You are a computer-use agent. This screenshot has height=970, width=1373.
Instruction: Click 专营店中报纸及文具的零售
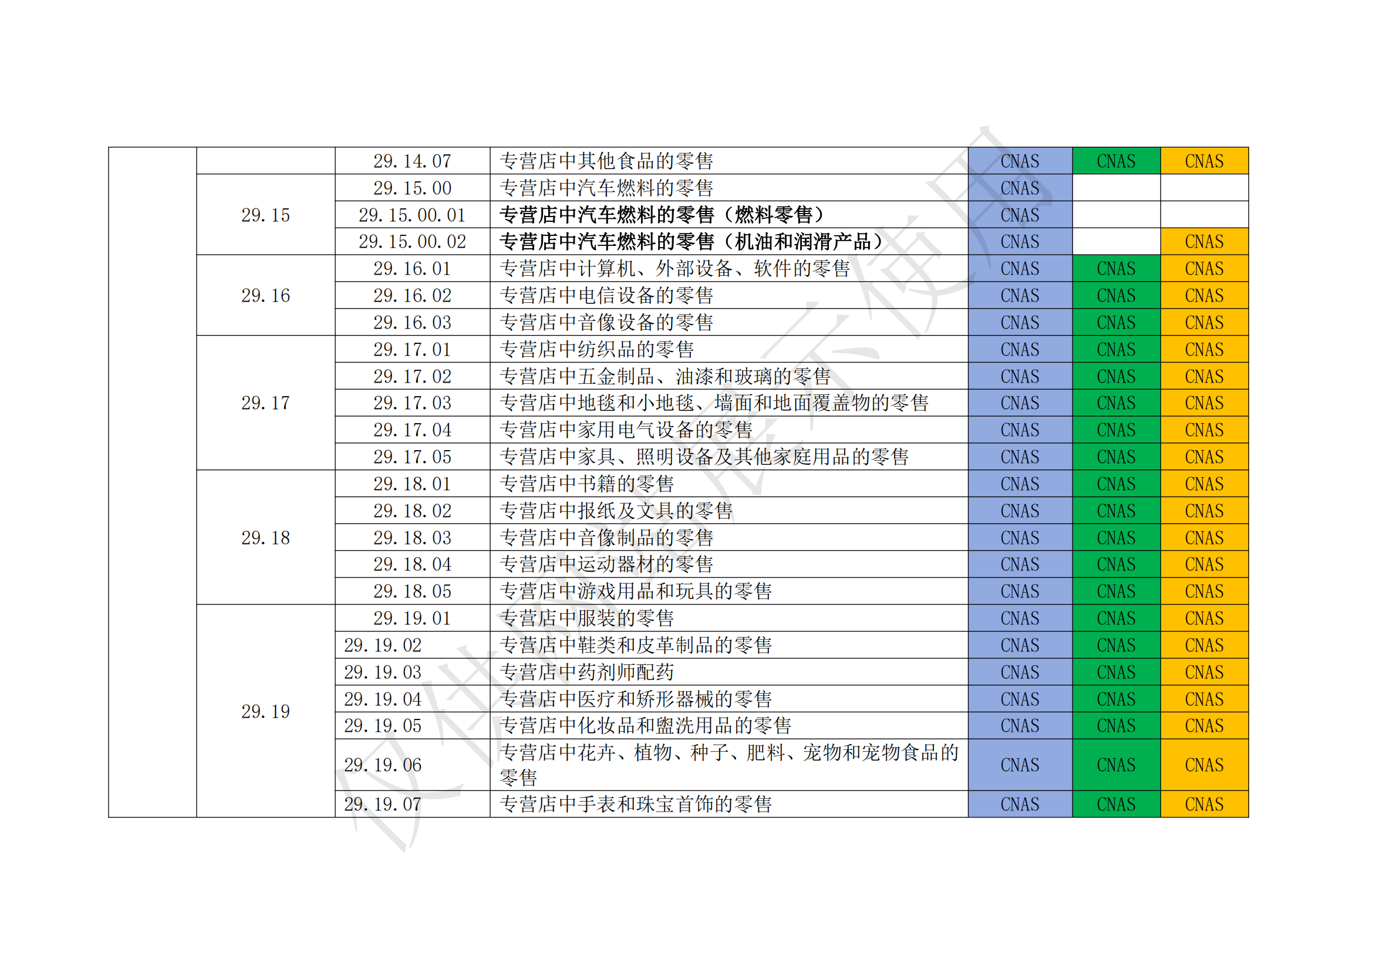[616, 511]
